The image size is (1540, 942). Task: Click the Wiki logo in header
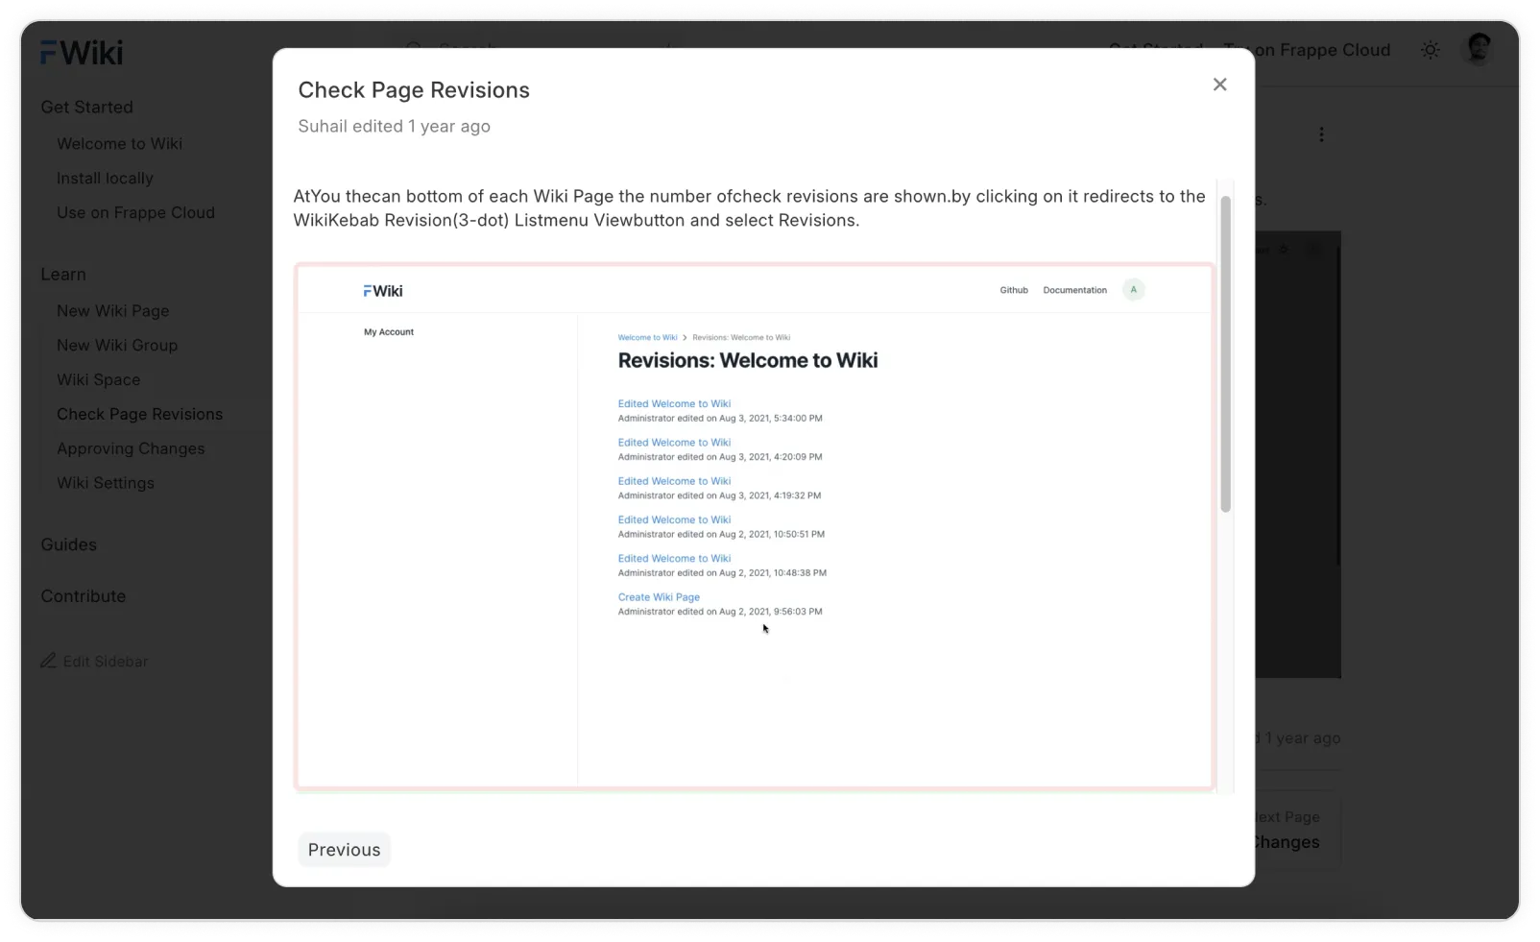click(82, 53)
